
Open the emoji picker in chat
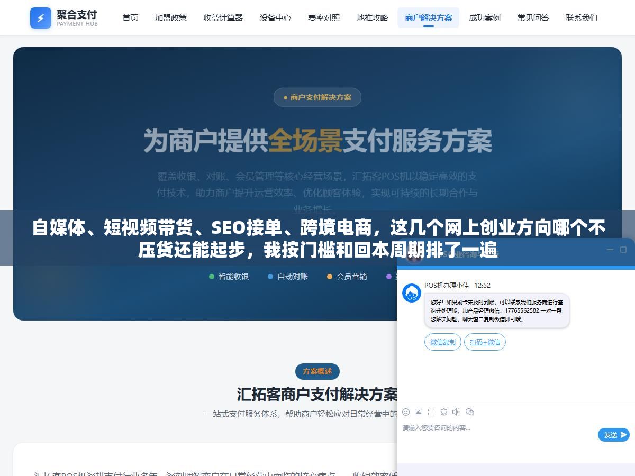(x=406, y=411)
